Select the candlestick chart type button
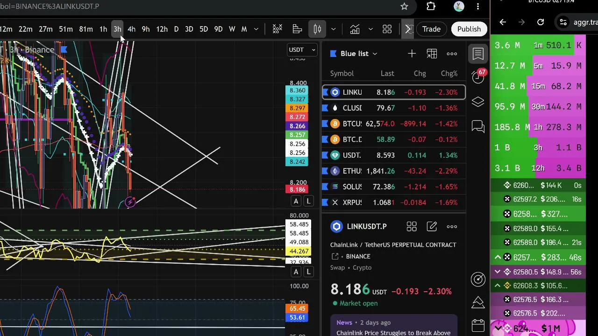The height and width of the screenshot is (336, 598). [x=317, y=29]
